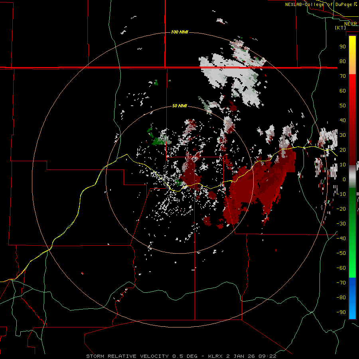Click the 100 NMI range ring label
The height and width of the screenshot is (359, 359).
point(180,32)
